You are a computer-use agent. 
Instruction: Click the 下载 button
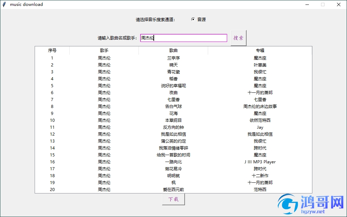173,199
